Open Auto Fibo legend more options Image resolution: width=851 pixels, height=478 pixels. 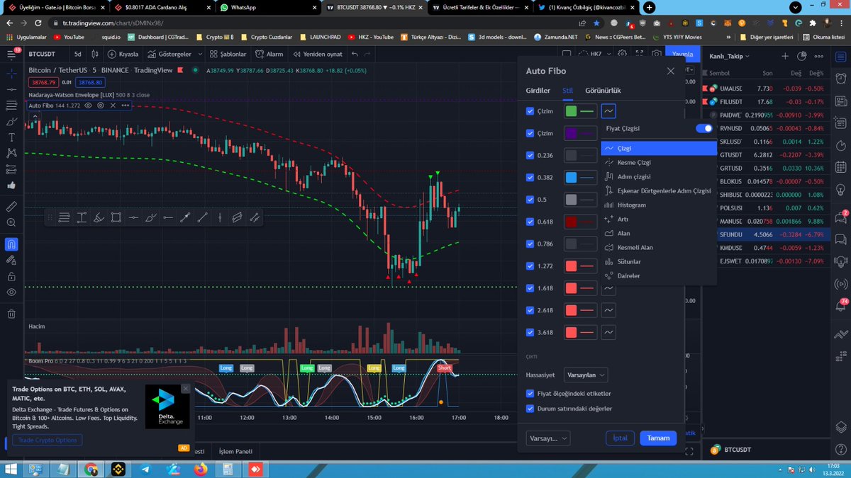pos(126,105)
